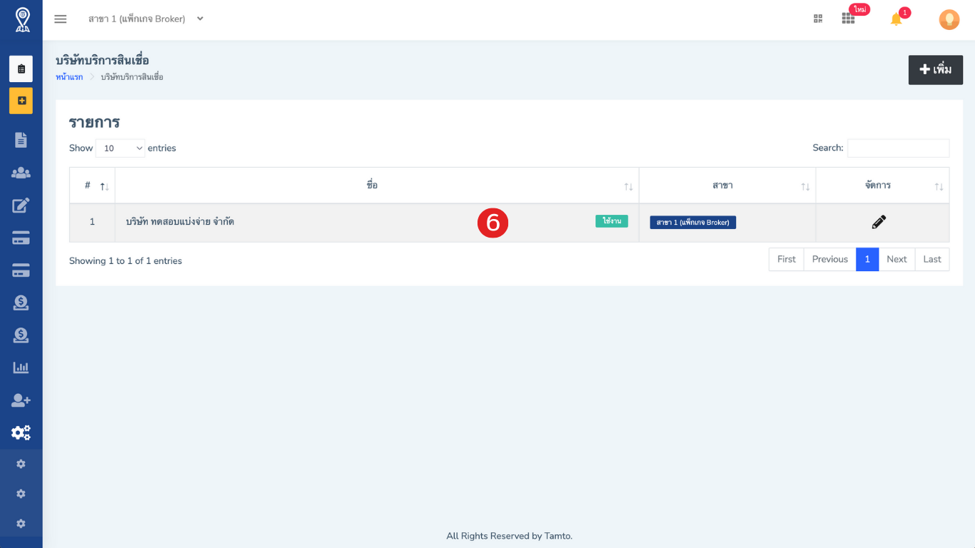Click the Showing 1 to 1 of 1 entries text
Screen dimensions: 975x548
pos(126,261)
